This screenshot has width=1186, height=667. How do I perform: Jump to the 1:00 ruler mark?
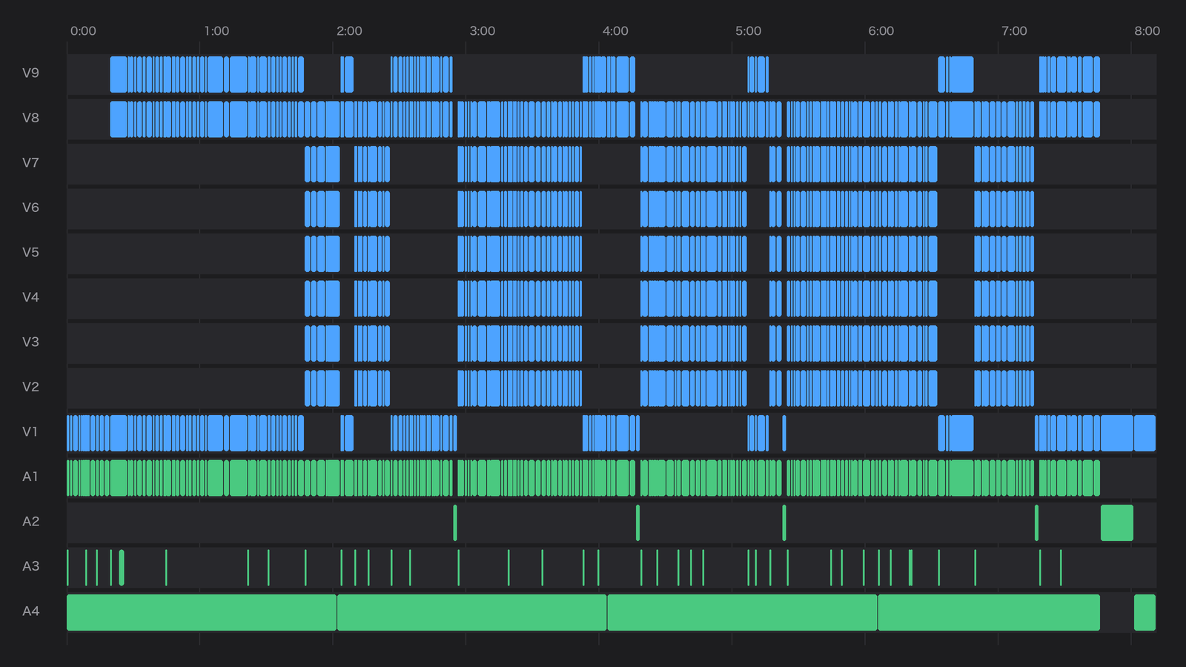(216, 30)
